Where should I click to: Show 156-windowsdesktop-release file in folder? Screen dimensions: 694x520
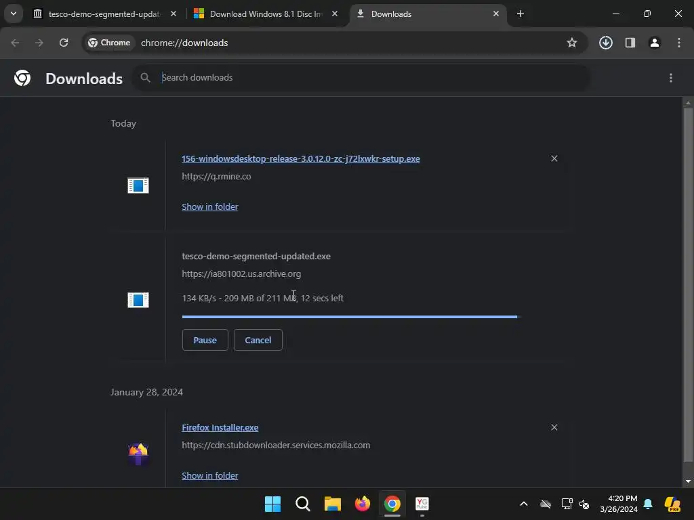(x=210, y=207)
